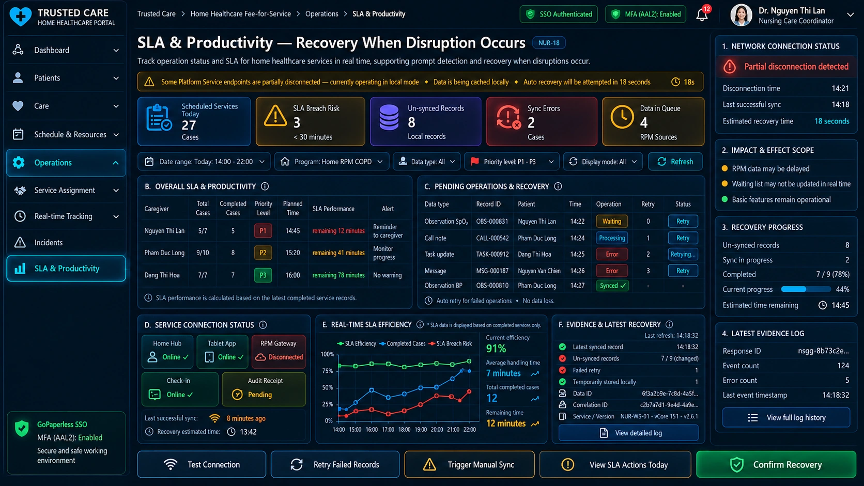Click info icon beside Evidence & Latest Recovery
Viewport: 864px width, 486px height.
[669, 324]
